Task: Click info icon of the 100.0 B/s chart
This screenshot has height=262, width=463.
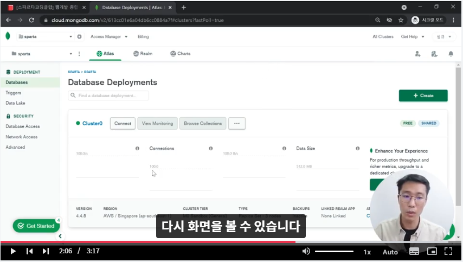Action: tap(284, 148)
